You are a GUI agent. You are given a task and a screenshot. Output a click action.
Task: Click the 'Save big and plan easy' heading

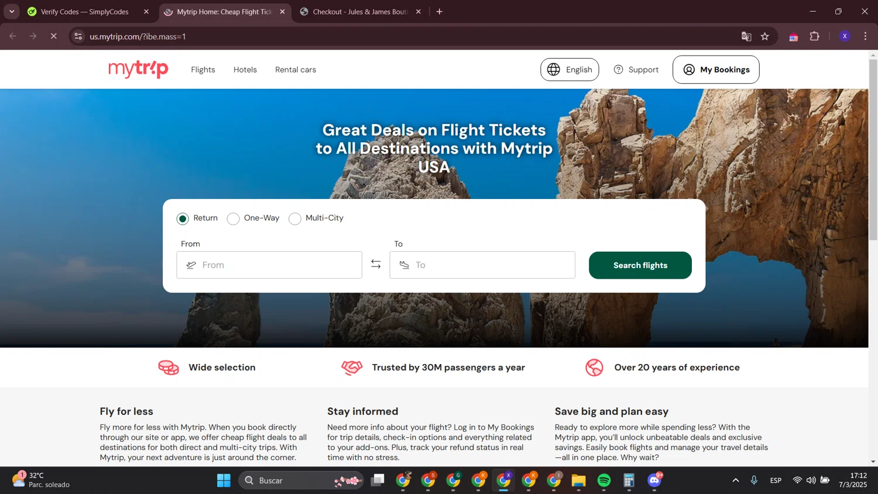tap(612, 411)
